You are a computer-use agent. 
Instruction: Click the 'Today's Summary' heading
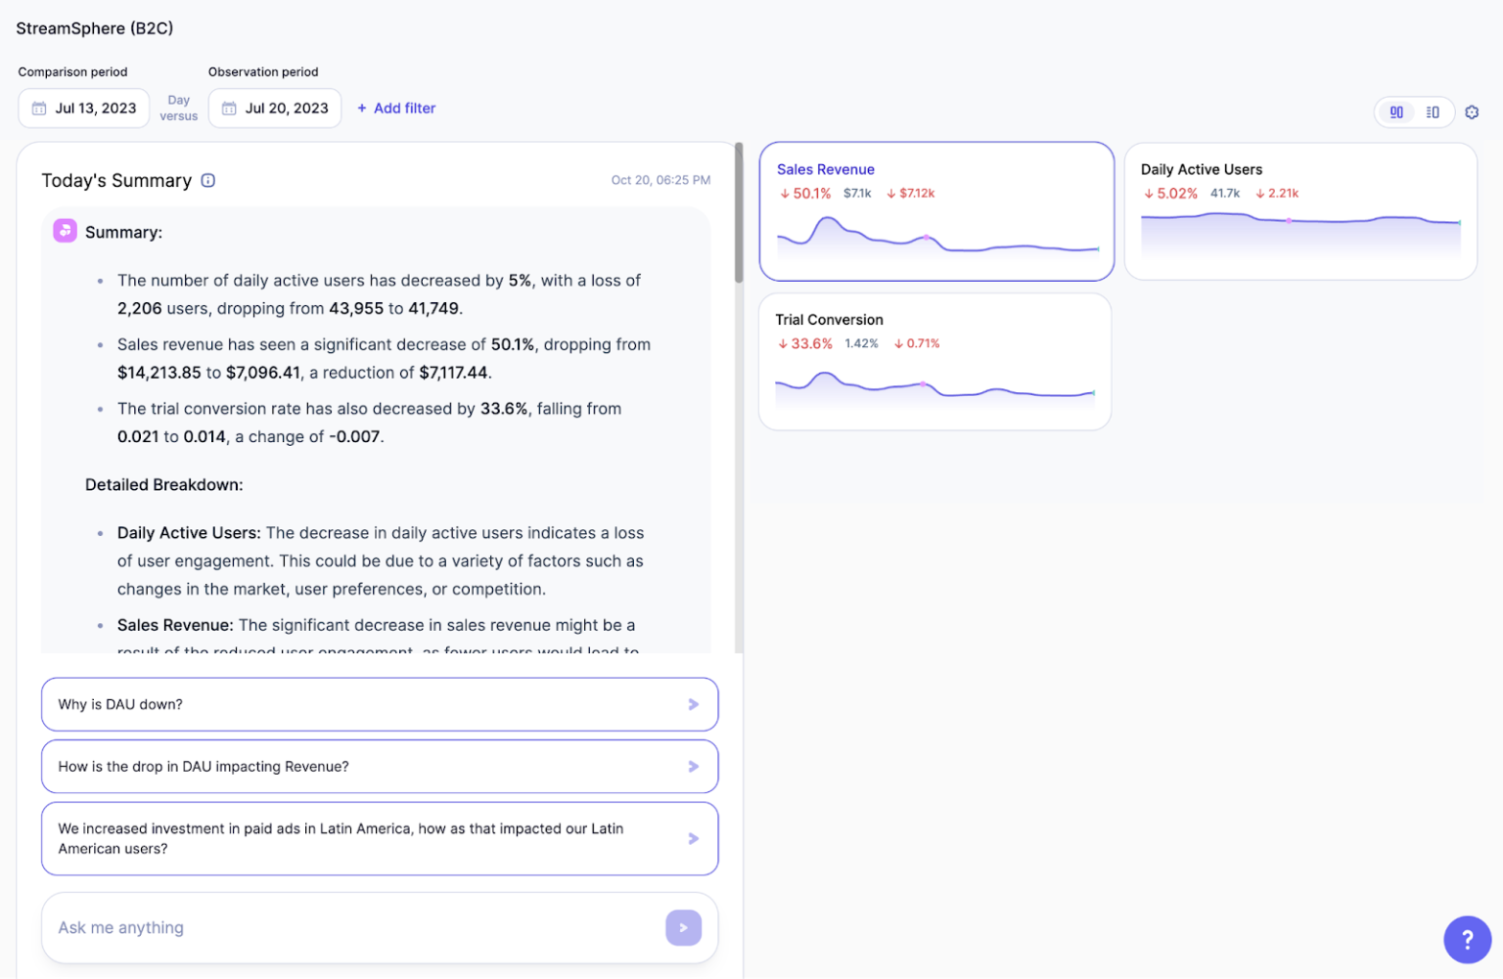coord(116,181)
